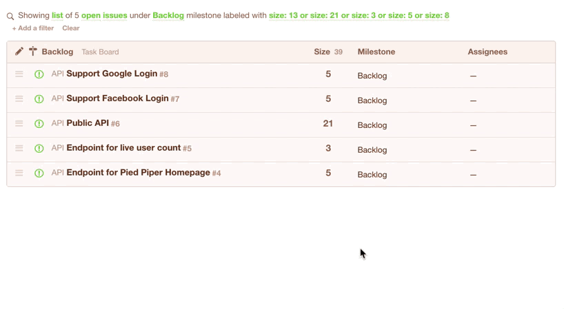Select the Backlog header tab
The height and width of the screenshot is (309, 564).
pos(57,52)
